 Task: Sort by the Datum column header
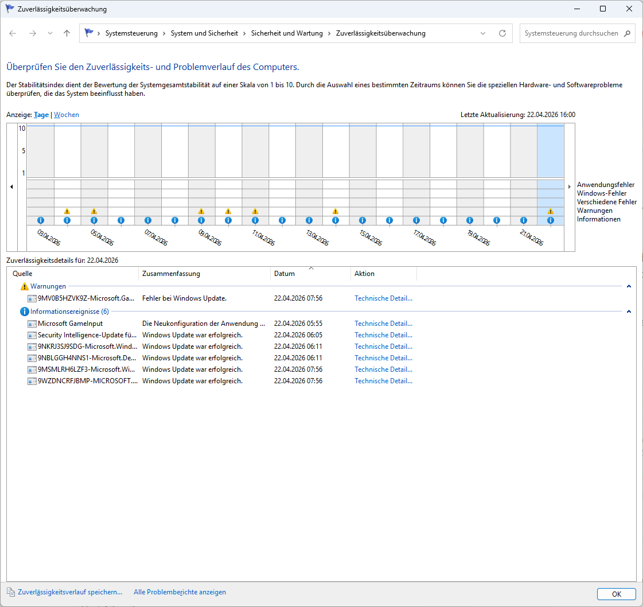click(x=310, y=274)
